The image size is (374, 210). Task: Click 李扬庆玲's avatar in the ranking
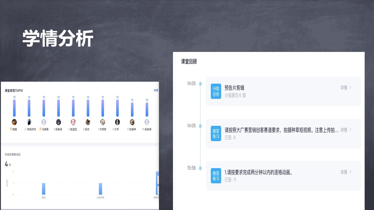(x=29, y=122)
